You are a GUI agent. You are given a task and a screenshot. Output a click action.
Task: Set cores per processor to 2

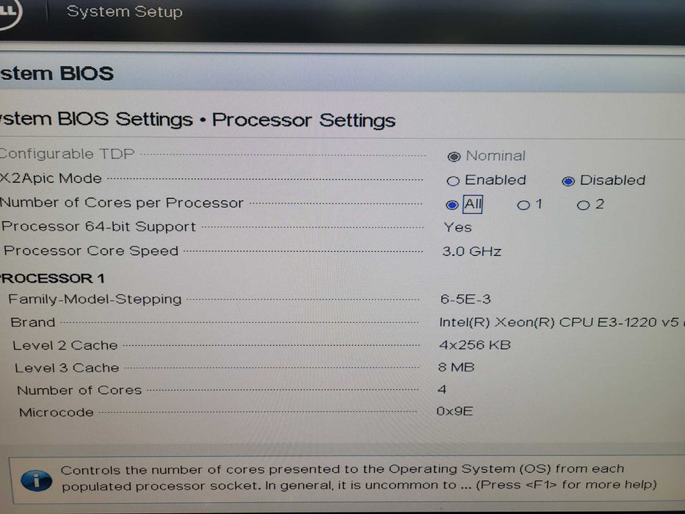point(583,205)
